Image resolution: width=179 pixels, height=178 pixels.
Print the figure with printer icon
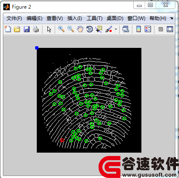[x=36, y=29]
